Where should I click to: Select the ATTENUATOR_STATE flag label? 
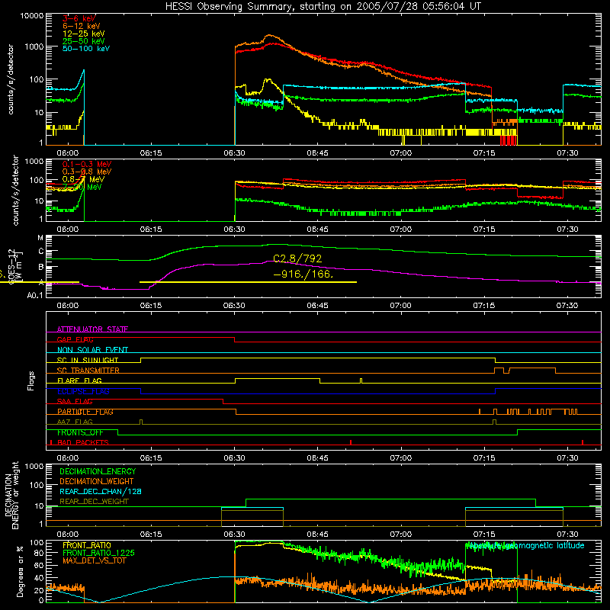(92, 329)
